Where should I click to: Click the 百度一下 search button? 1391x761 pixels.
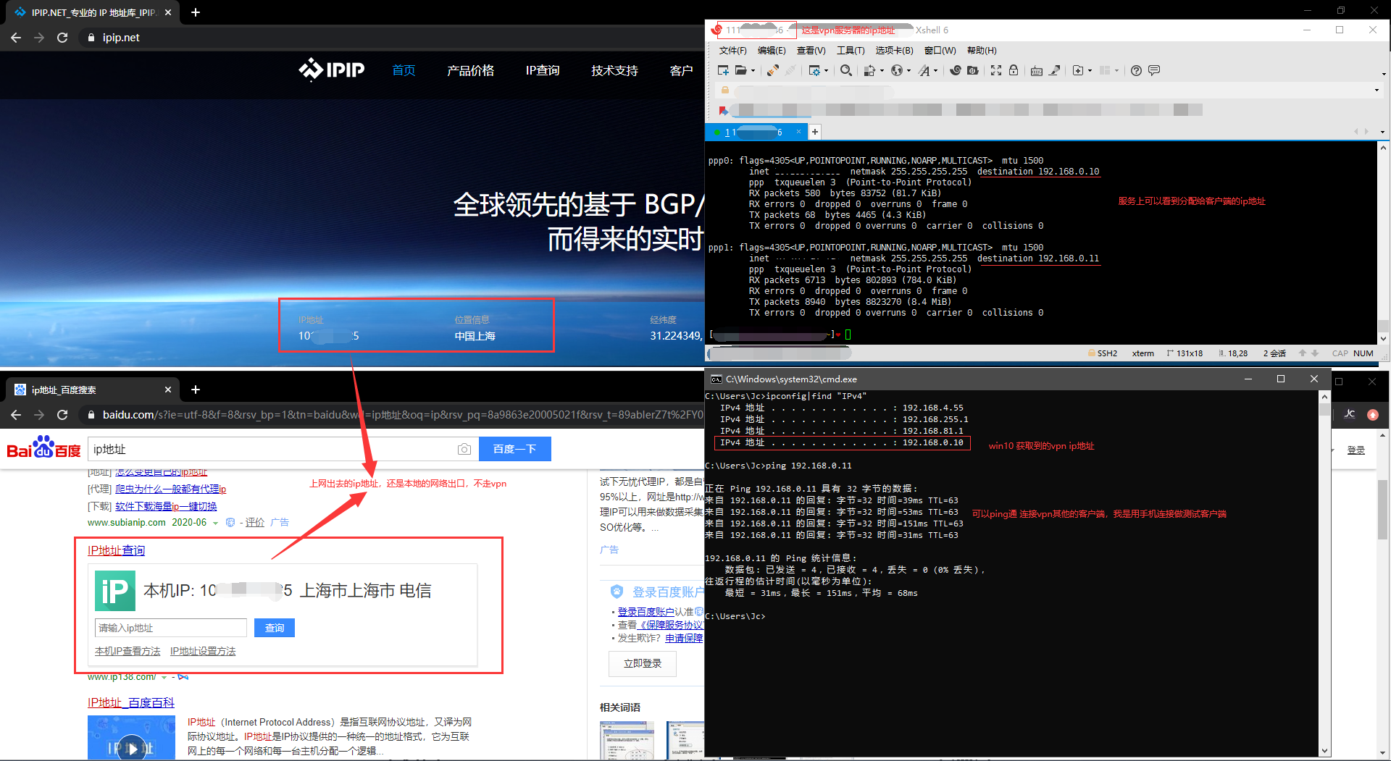click(x=514, y=449)
